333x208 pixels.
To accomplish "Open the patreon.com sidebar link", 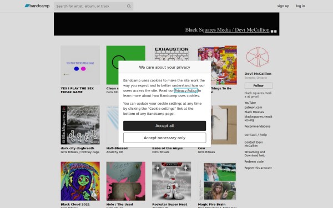I will point(253,108).
